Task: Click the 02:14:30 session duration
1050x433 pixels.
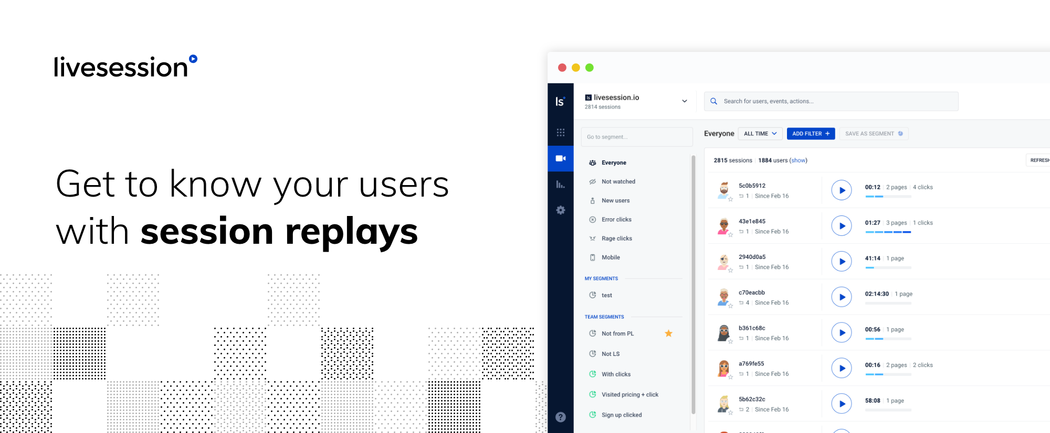Action: click(877, 294)
